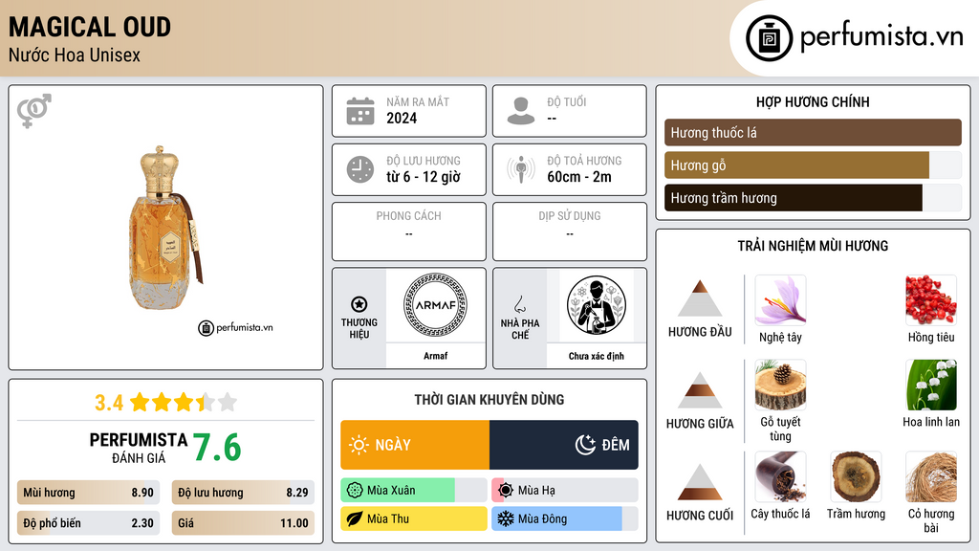Click the person icon beside Độ tuổi
The height and width of the screenshot is (551, 979).
[521, 111]
